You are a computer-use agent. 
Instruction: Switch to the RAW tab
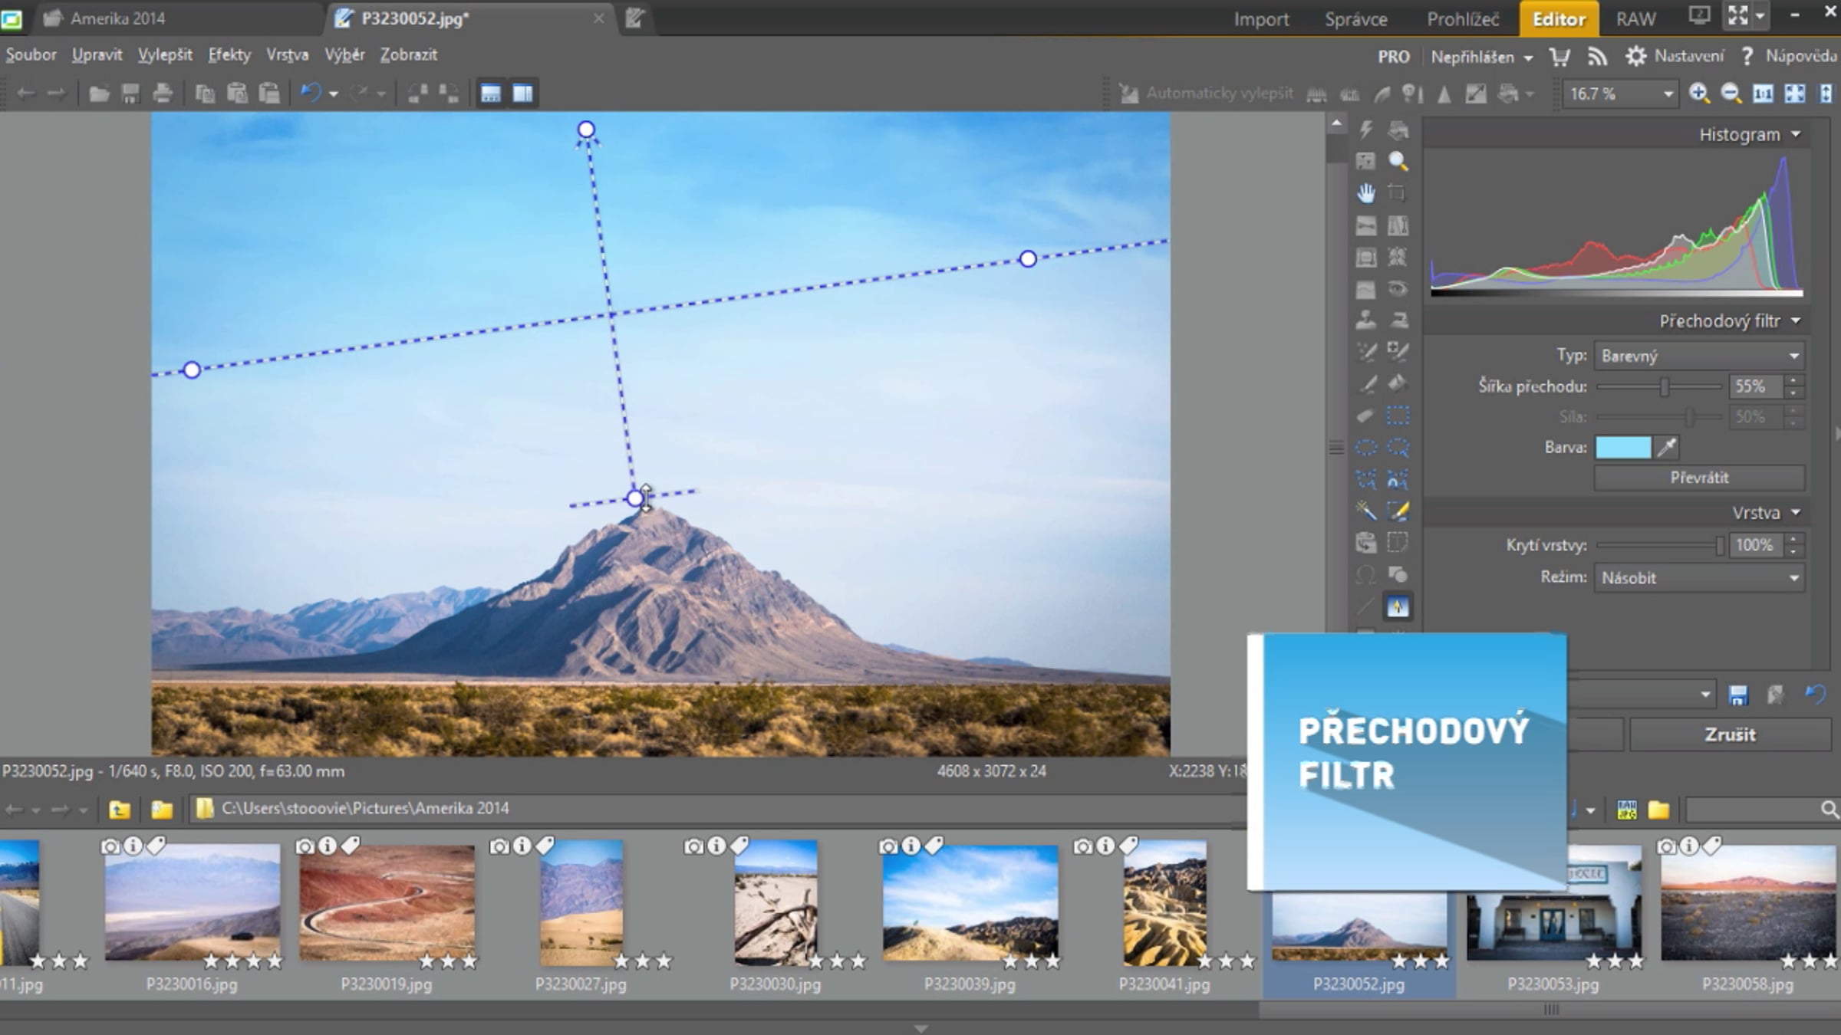pos(1636,19)
